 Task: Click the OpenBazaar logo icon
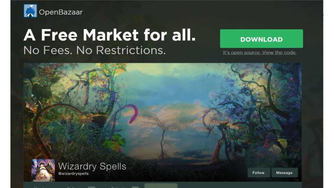(x=30, y=11)
